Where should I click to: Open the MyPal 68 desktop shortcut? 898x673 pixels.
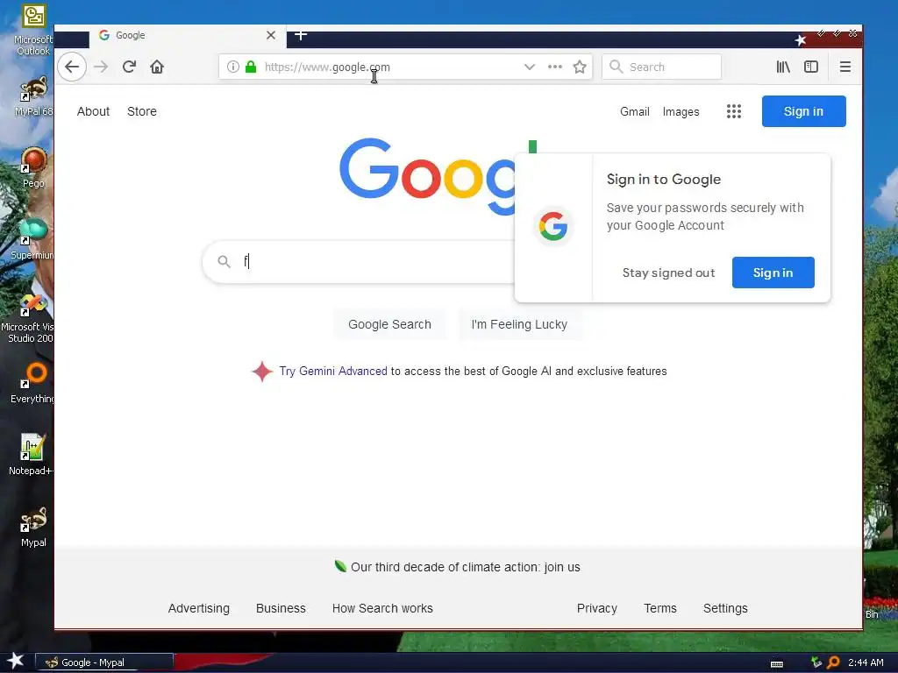33,97
